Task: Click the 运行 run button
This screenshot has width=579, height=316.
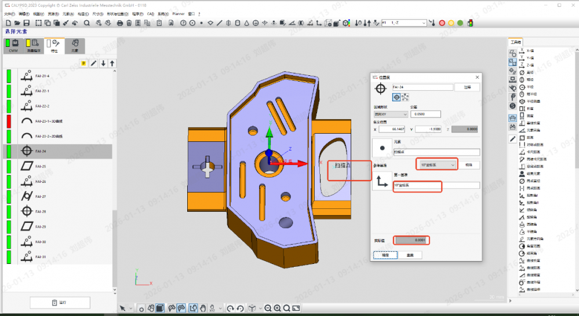Action: tap(60, 303)
